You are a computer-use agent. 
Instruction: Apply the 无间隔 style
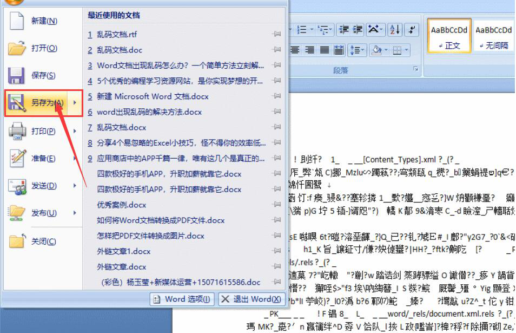click(x=493, y=36)
